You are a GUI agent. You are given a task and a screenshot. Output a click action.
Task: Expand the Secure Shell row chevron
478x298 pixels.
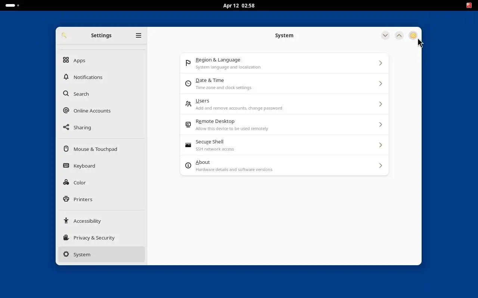coord(381,145)
